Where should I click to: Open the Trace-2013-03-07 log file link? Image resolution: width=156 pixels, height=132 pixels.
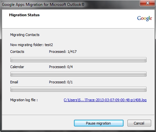105,100
